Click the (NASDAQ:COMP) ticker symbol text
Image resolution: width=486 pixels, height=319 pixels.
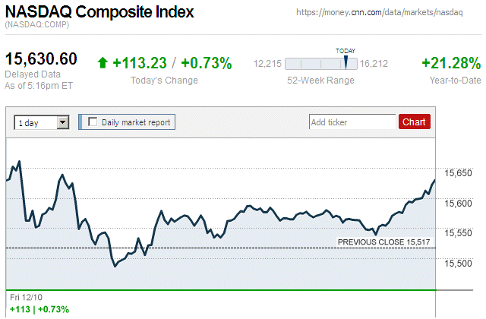point(36,26)
